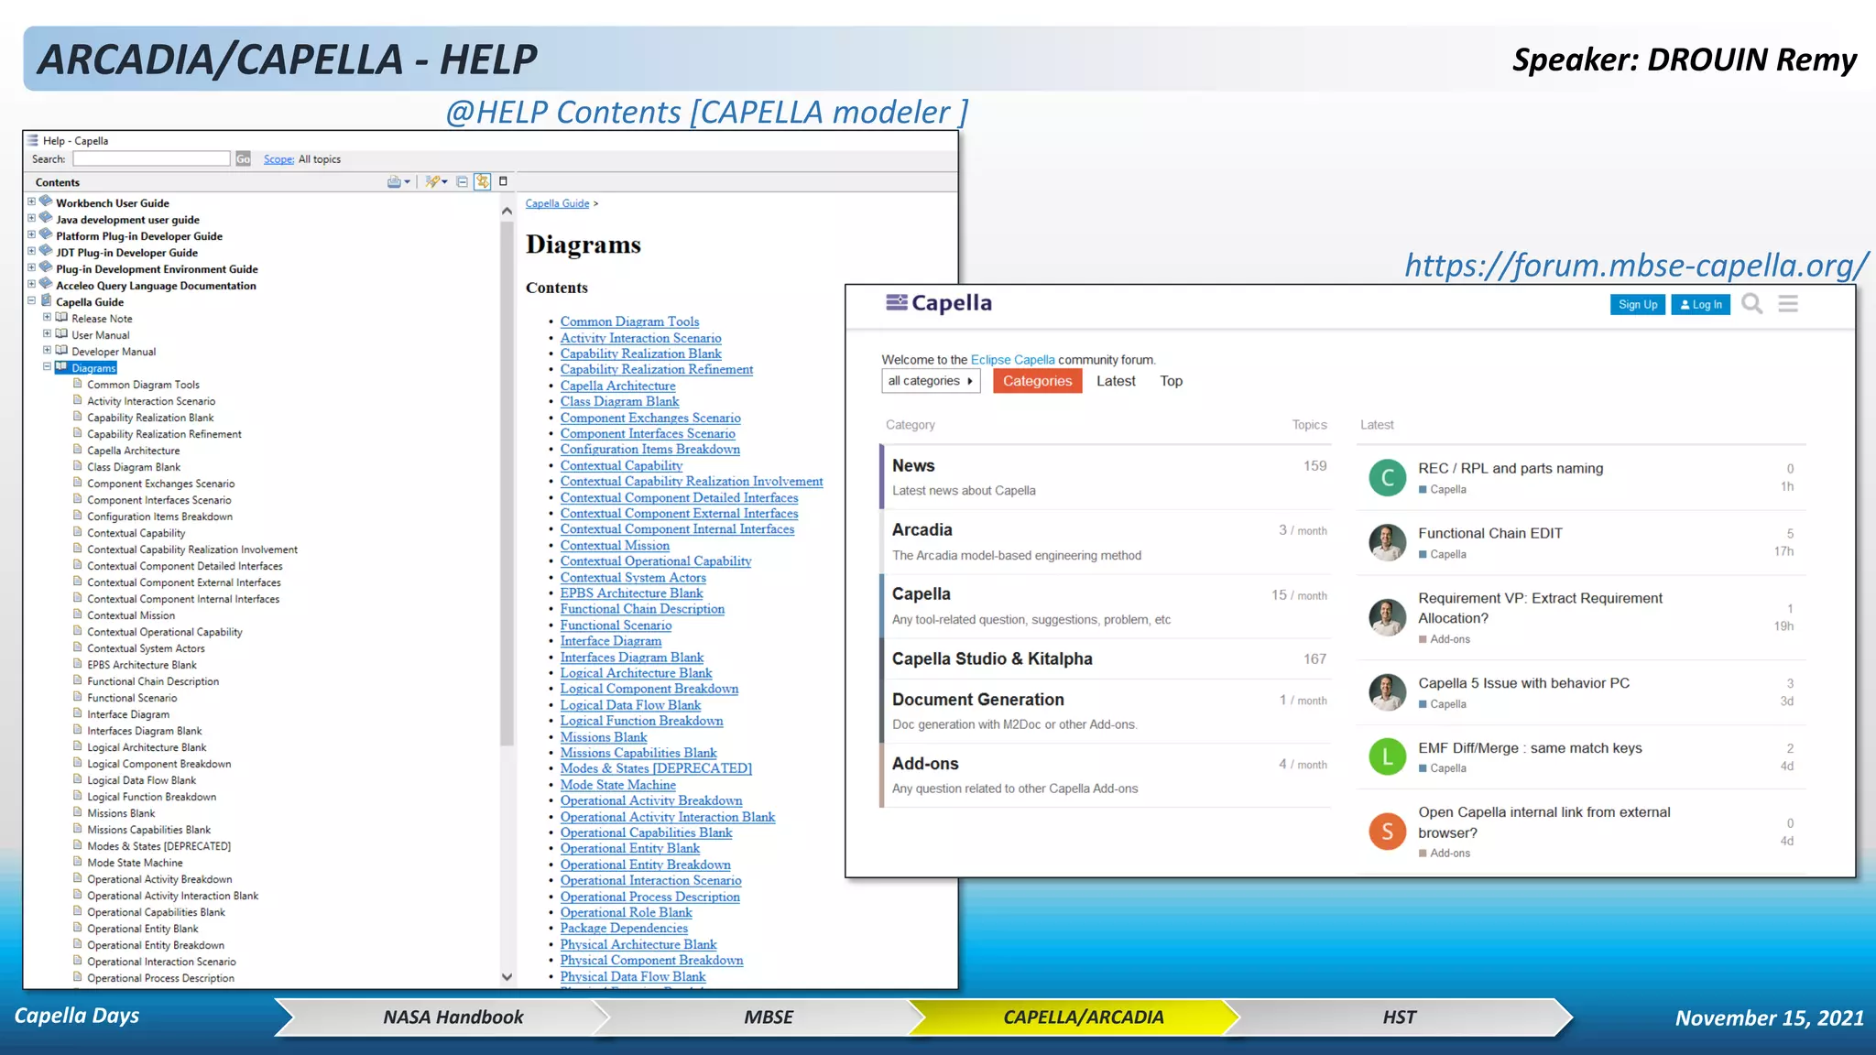Click the Java development user guide book icon
This screenshot has height=1055, width=1876.
point(46,218)
